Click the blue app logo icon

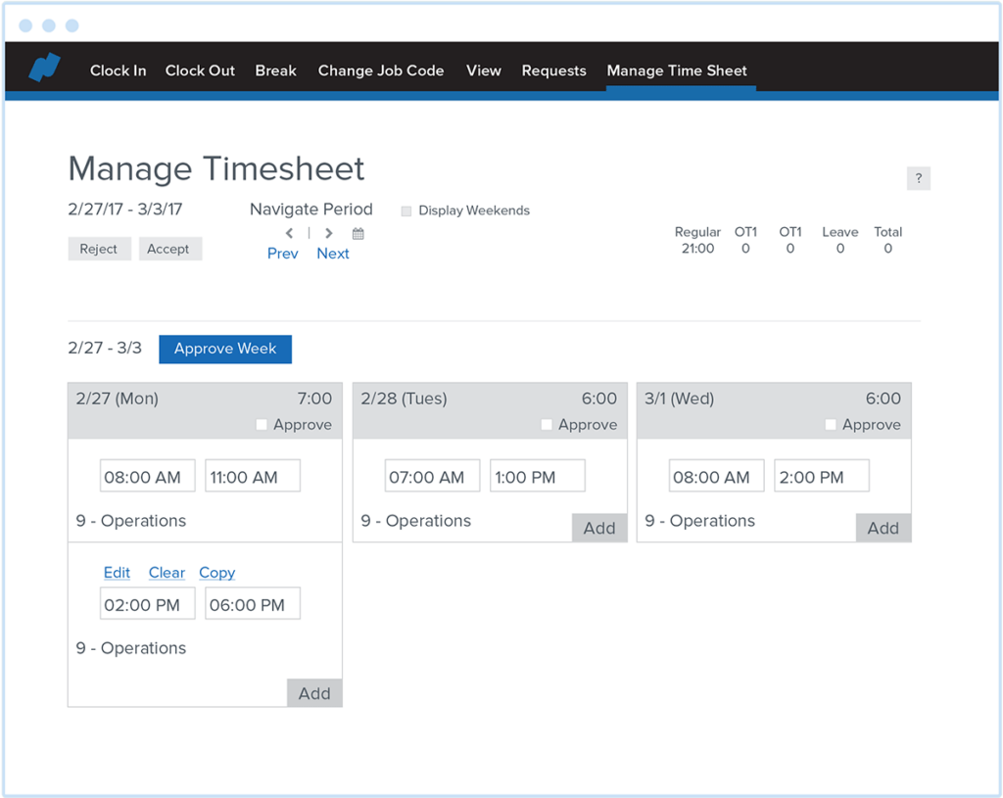pyautogui.click(x=44, y=68)
